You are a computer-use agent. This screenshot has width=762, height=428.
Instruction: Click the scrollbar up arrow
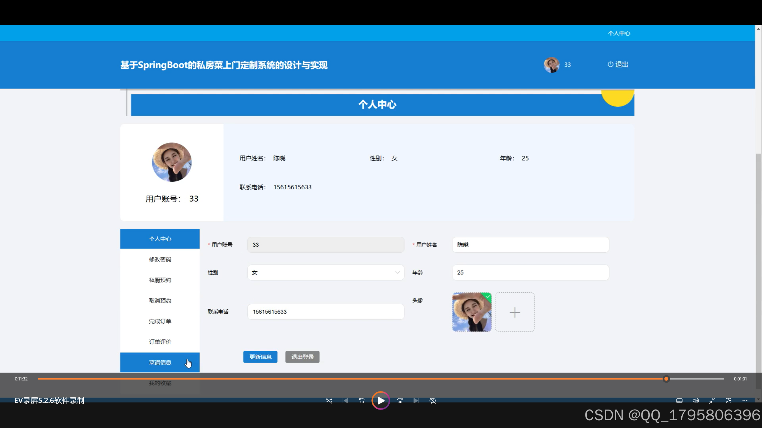[x=758, y=29]
